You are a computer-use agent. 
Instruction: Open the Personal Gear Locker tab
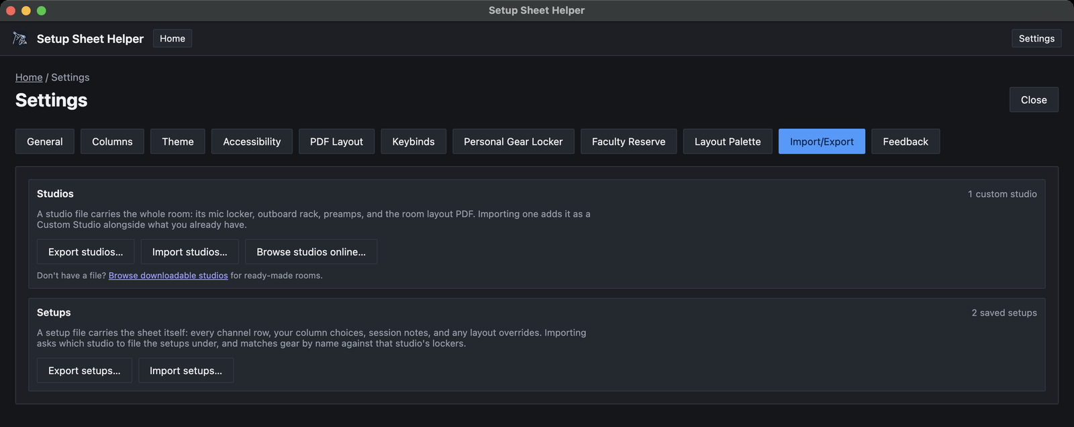coord(514,141)
